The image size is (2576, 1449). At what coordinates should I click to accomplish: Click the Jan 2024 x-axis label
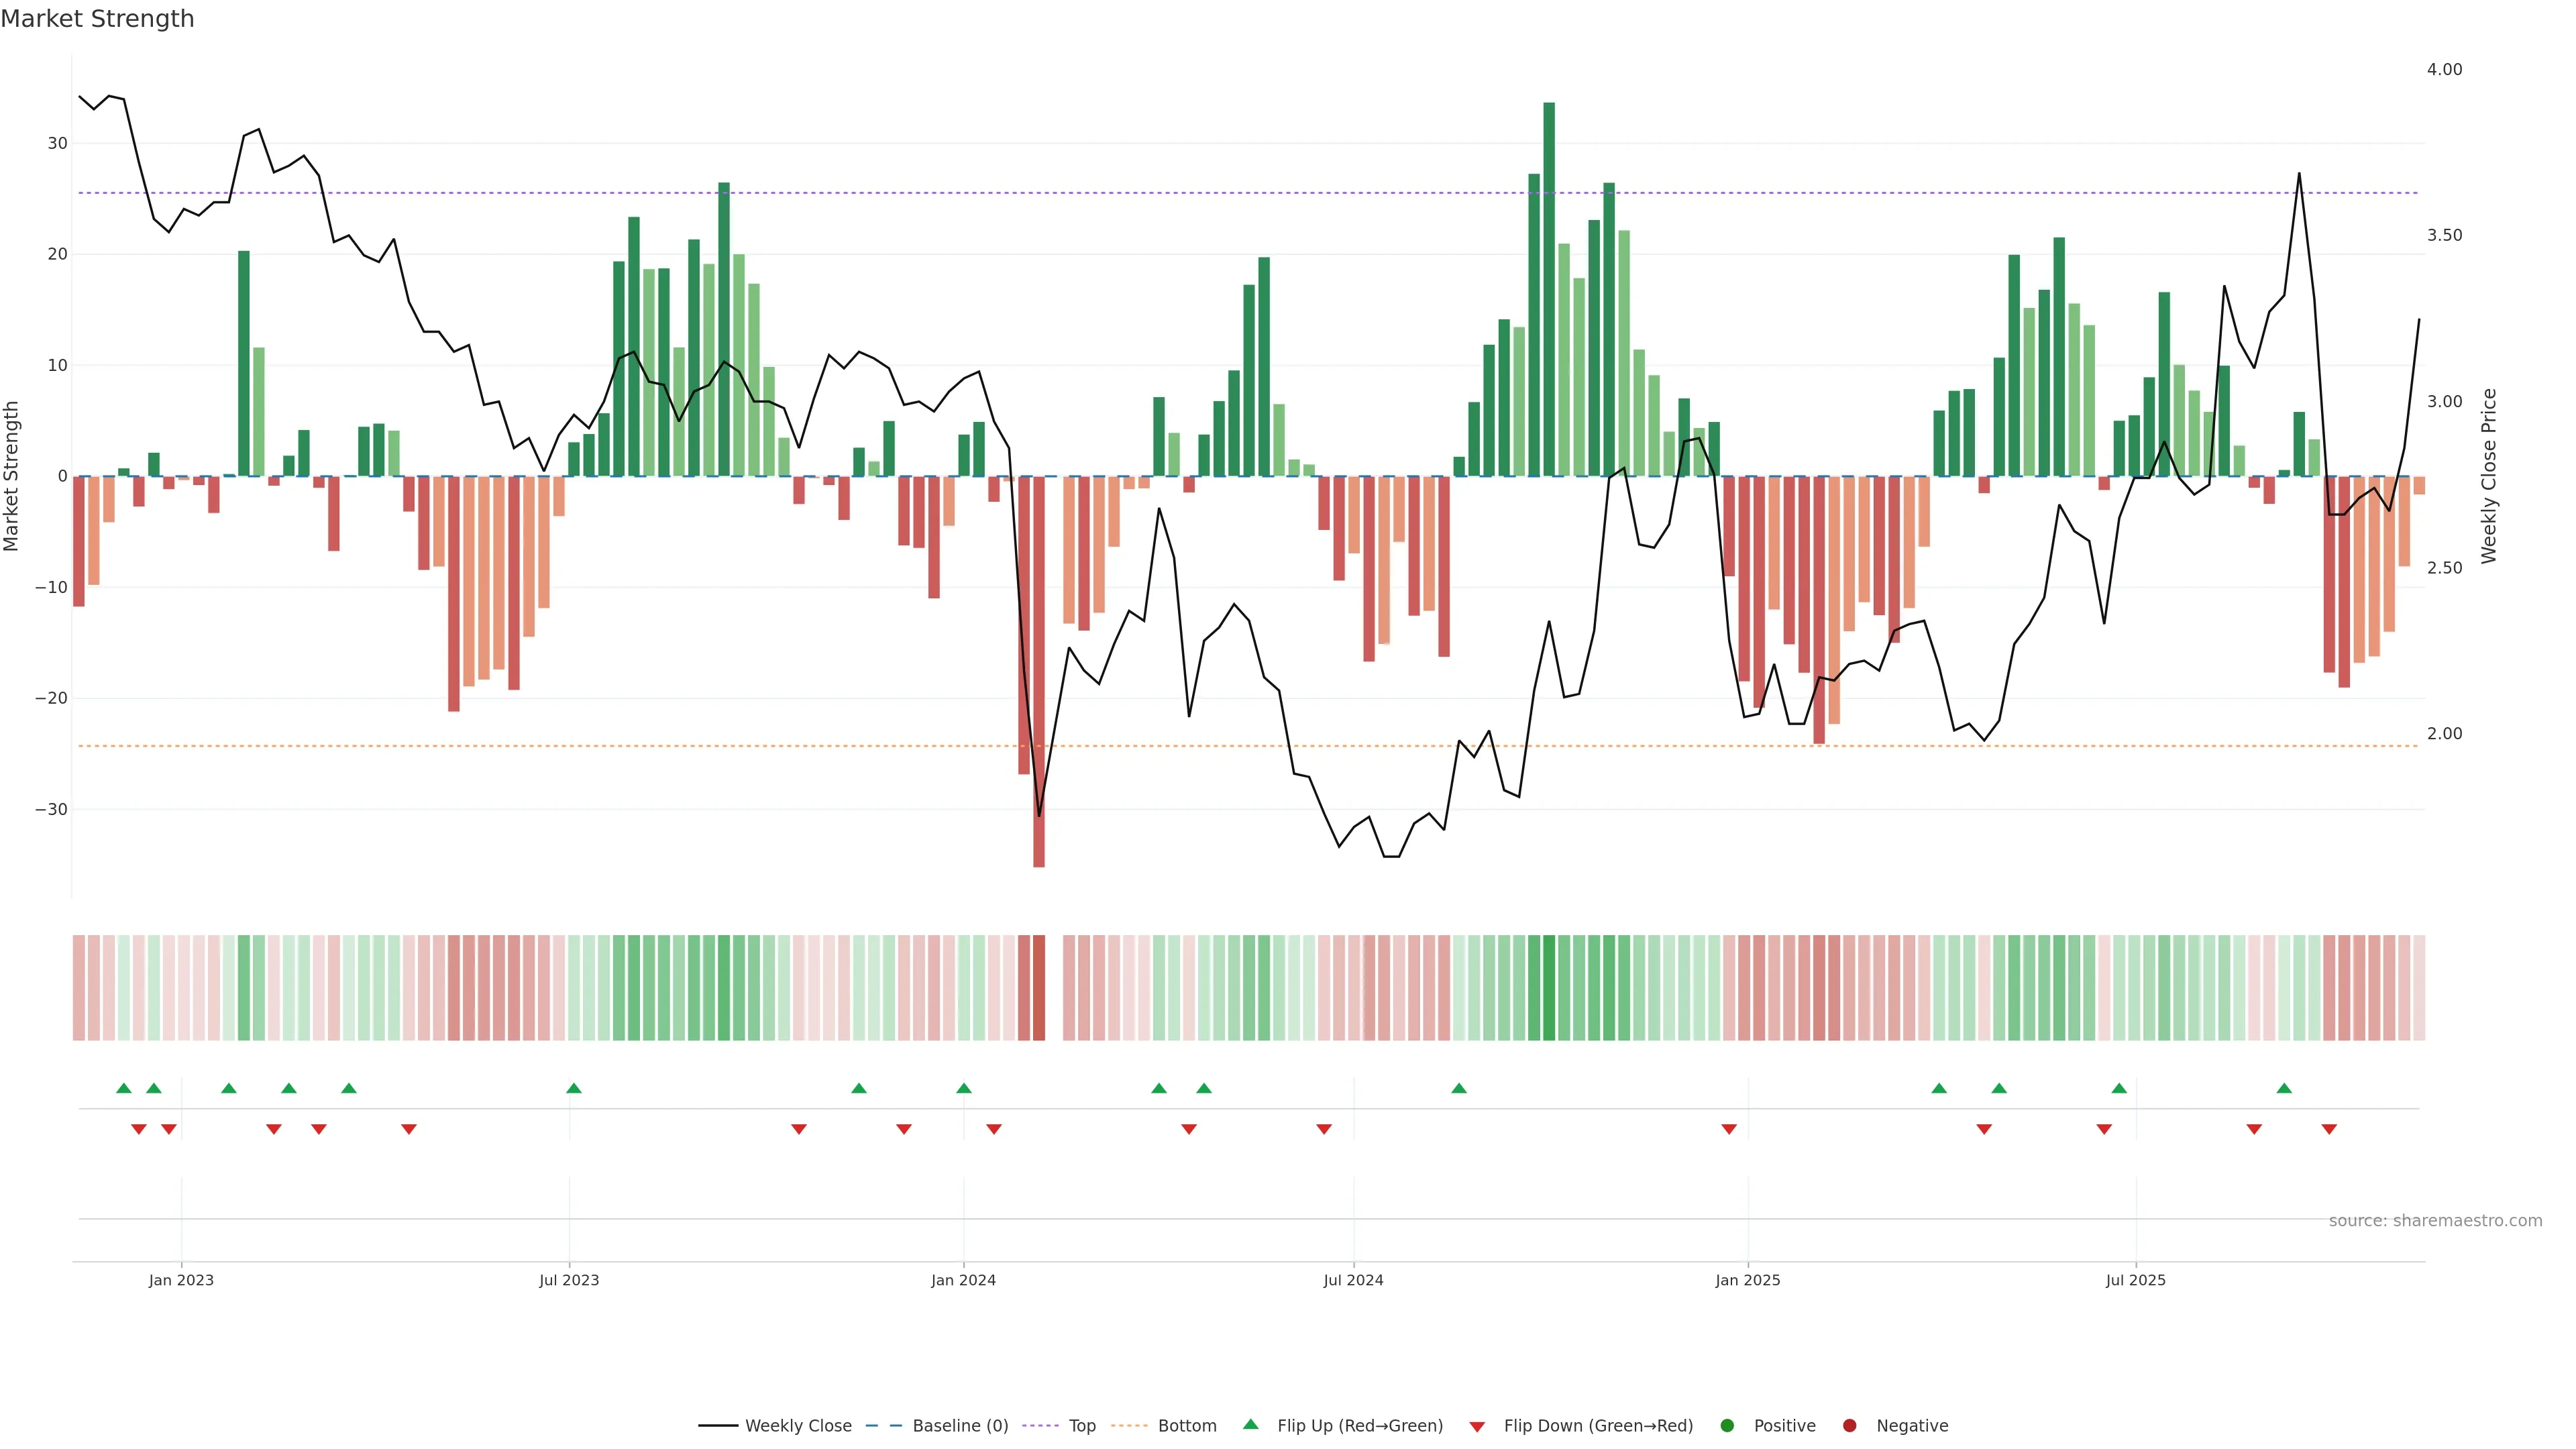click(x=963, y=1280)
